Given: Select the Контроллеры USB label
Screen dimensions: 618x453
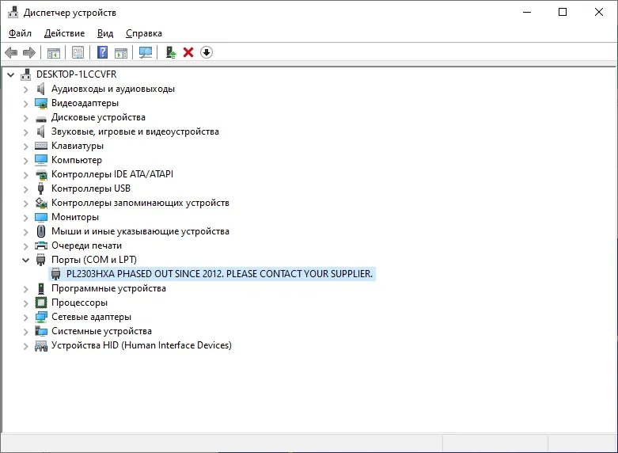Looking at the screenshot, I should 91,188.
